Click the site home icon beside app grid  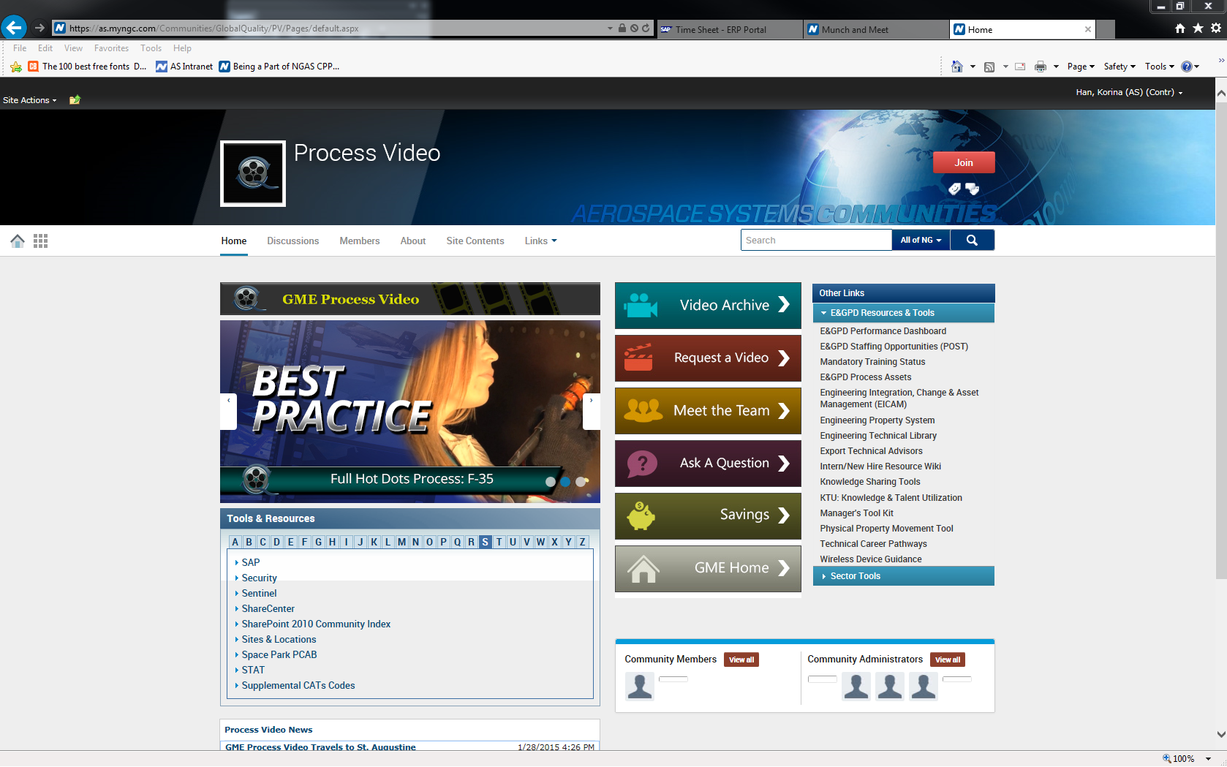[x=18, y=241]
